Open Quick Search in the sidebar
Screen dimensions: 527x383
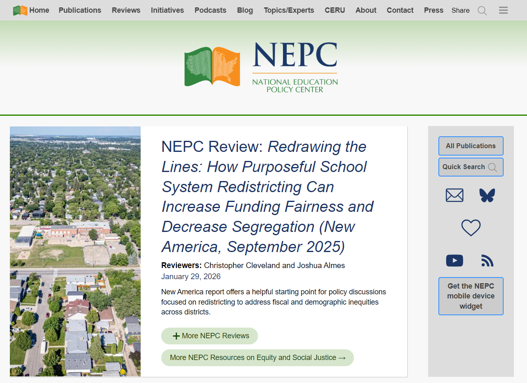470,167
